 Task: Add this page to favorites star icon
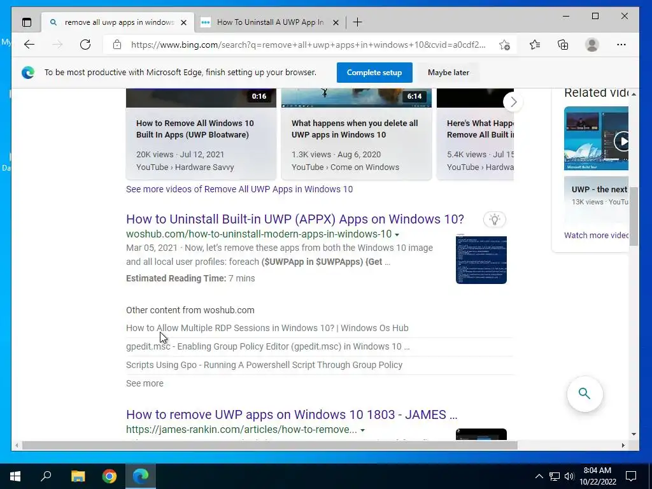point(504,45)
